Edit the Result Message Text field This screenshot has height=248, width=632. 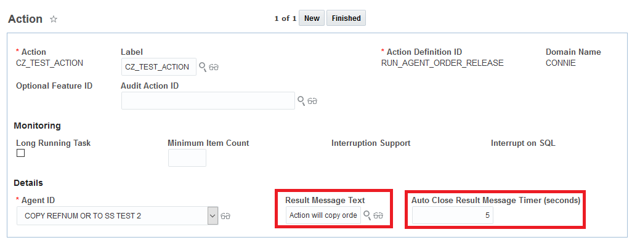(323, 215)
